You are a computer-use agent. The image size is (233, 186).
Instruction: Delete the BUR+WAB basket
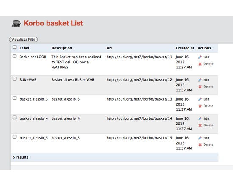208,87
